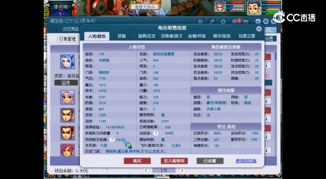
Task: Click 钱包余额: 0.50元 text
Action: click(x=71, y=171)
